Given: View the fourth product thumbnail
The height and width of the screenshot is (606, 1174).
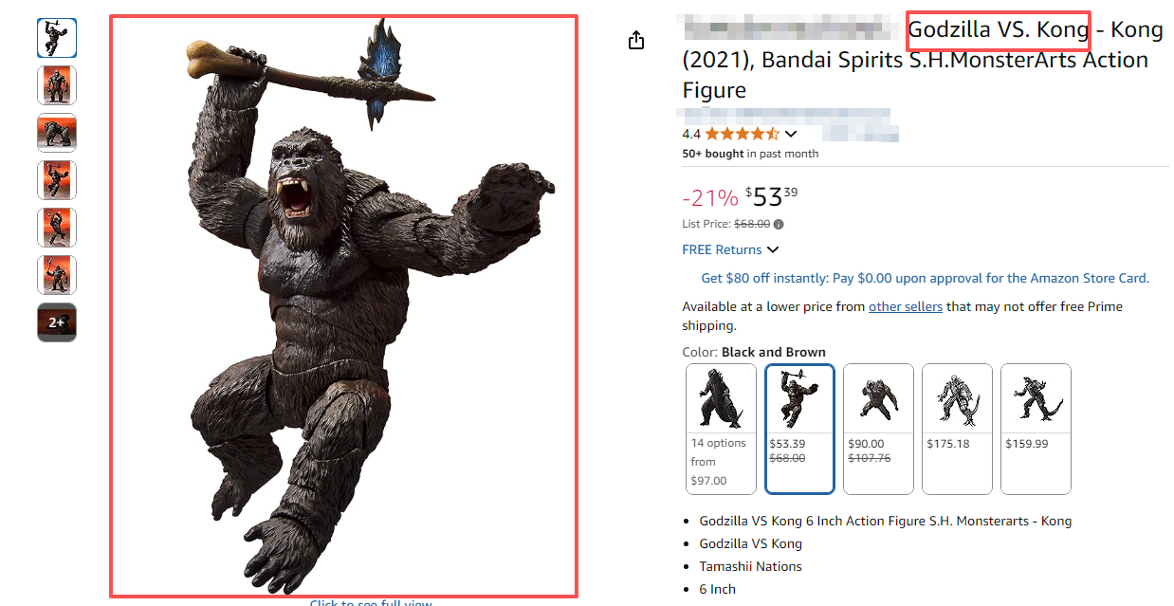Looking at the screenshot, I should 57,180.
